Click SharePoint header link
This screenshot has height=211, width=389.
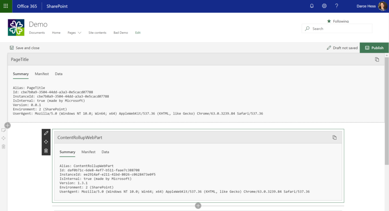[x=57, y=6]
